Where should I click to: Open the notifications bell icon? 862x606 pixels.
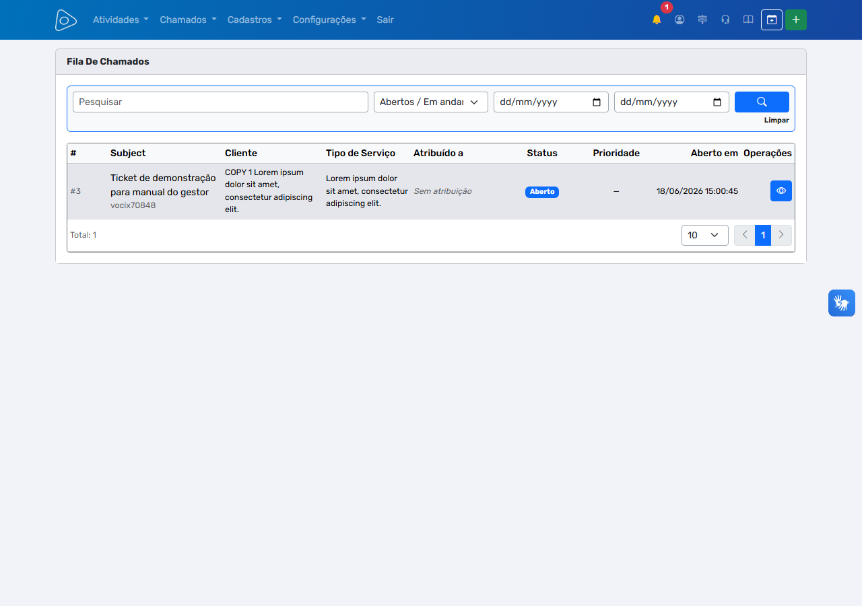pos(657,20)
